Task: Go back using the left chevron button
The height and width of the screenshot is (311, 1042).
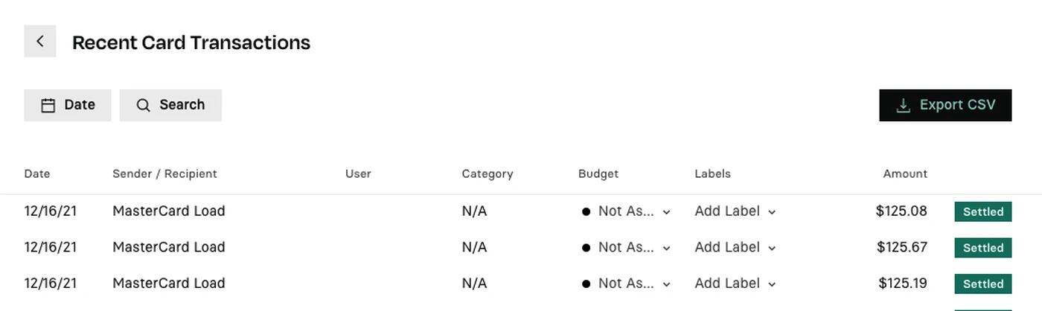Action: 40,41
